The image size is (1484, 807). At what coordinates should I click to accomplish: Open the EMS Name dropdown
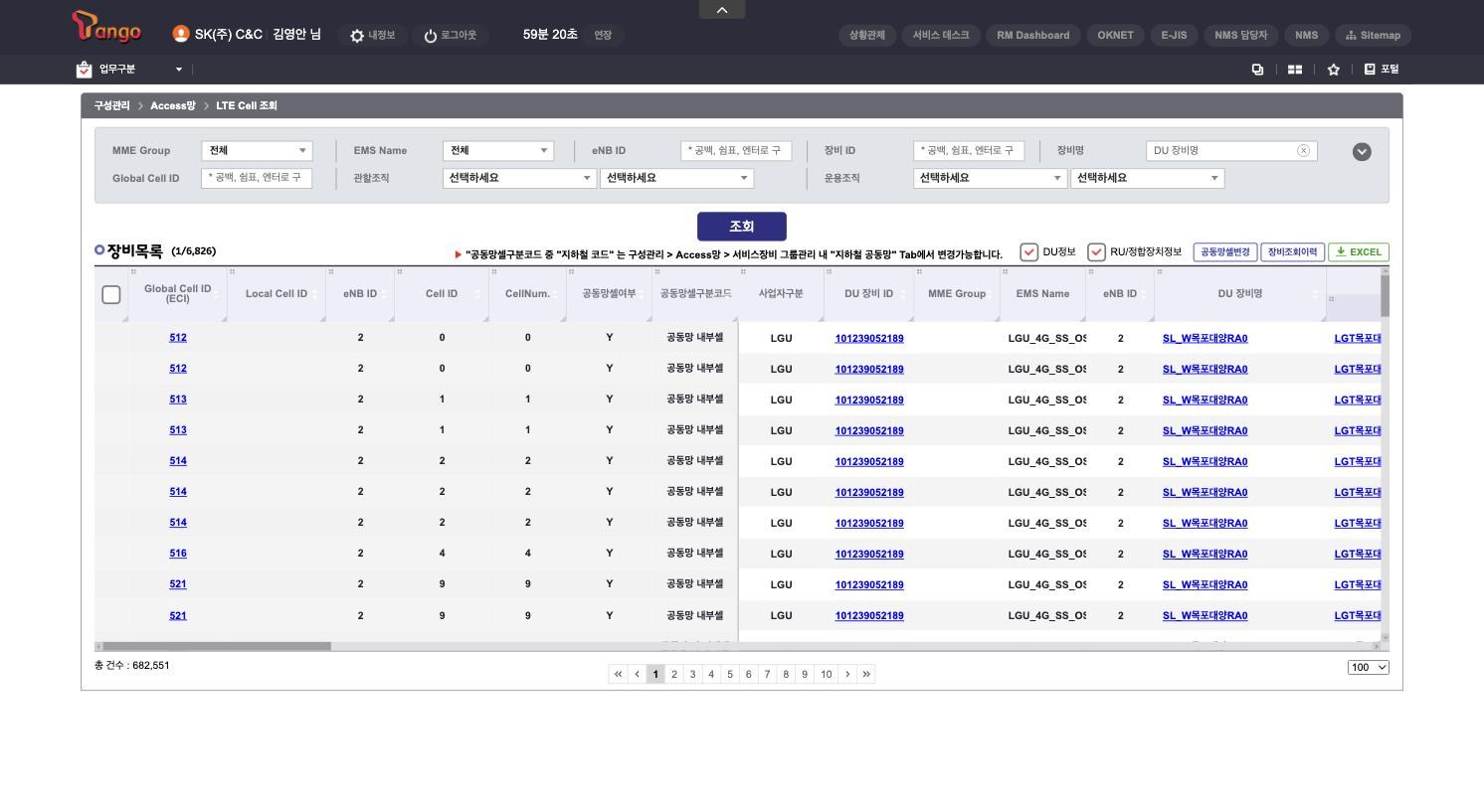(498, 151)
